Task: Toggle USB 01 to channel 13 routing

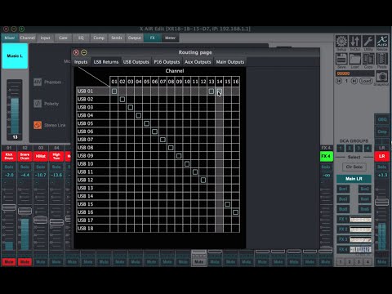Action: [212, 91]
